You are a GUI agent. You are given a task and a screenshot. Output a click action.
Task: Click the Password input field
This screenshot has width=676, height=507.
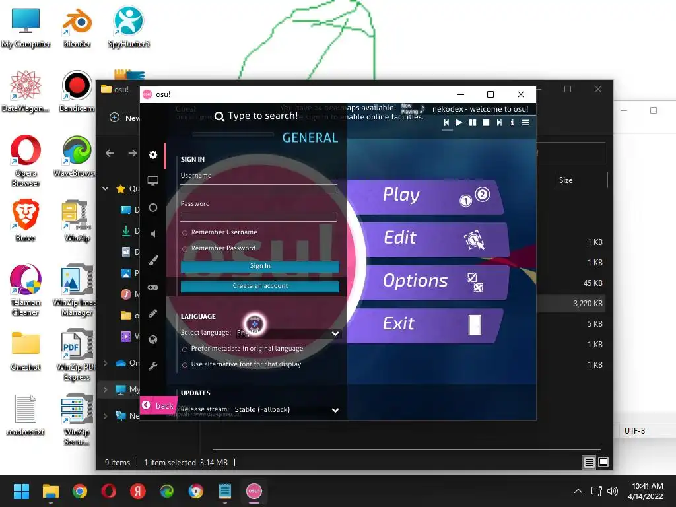point(258,217)
